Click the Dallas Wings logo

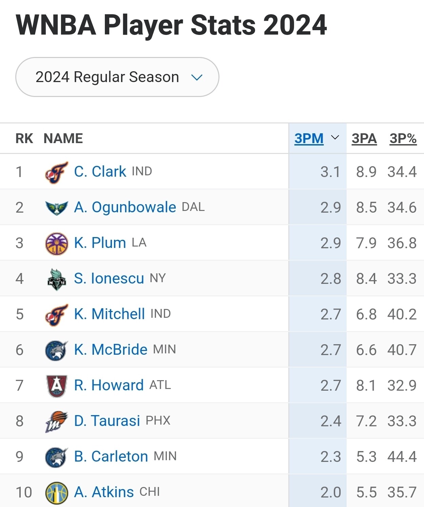click(x=57, y=208)
